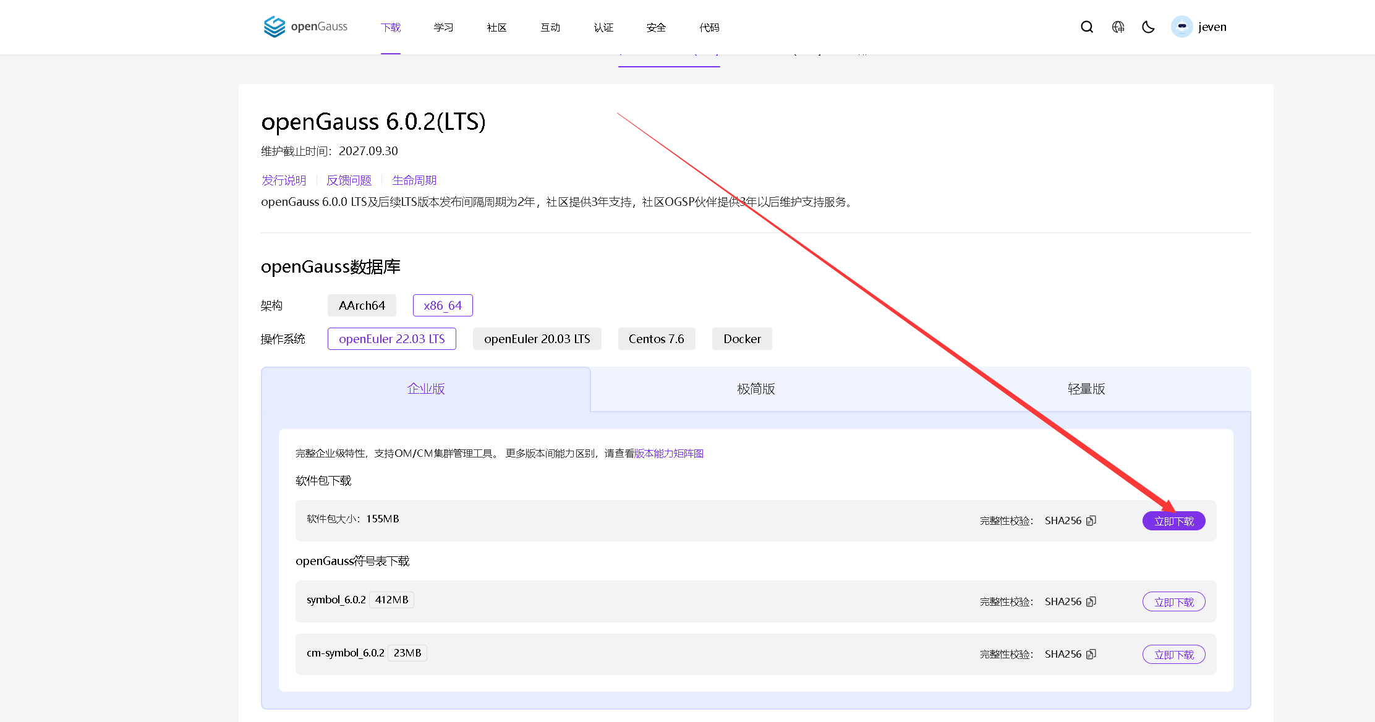Click the 2027.09.30 maintenance deadline text
This screenshot has width=1375, height=722.
click(x=368, y=151)
